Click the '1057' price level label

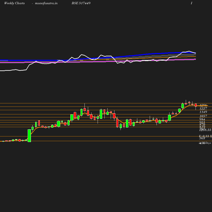(x=203, y=116)
